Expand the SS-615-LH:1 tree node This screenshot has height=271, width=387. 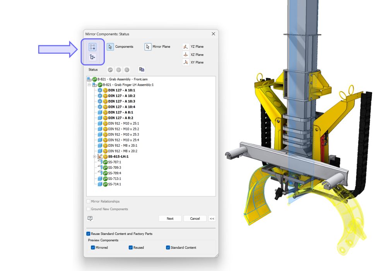94,156
